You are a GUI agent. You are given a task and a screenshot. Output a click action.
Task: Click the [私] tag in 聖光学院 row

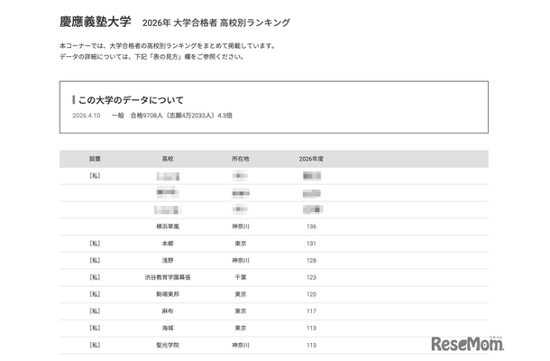pos(95,345)
